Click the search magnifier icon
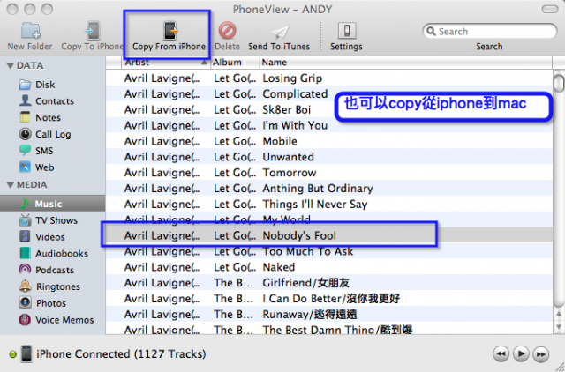Screen dimensions: 565x372 (431, 32)
